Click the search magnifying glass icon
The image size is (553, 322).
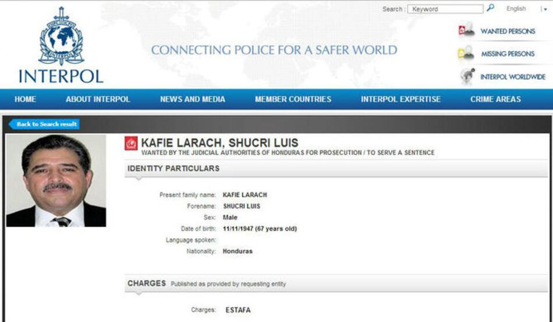[x=490, y=9]
